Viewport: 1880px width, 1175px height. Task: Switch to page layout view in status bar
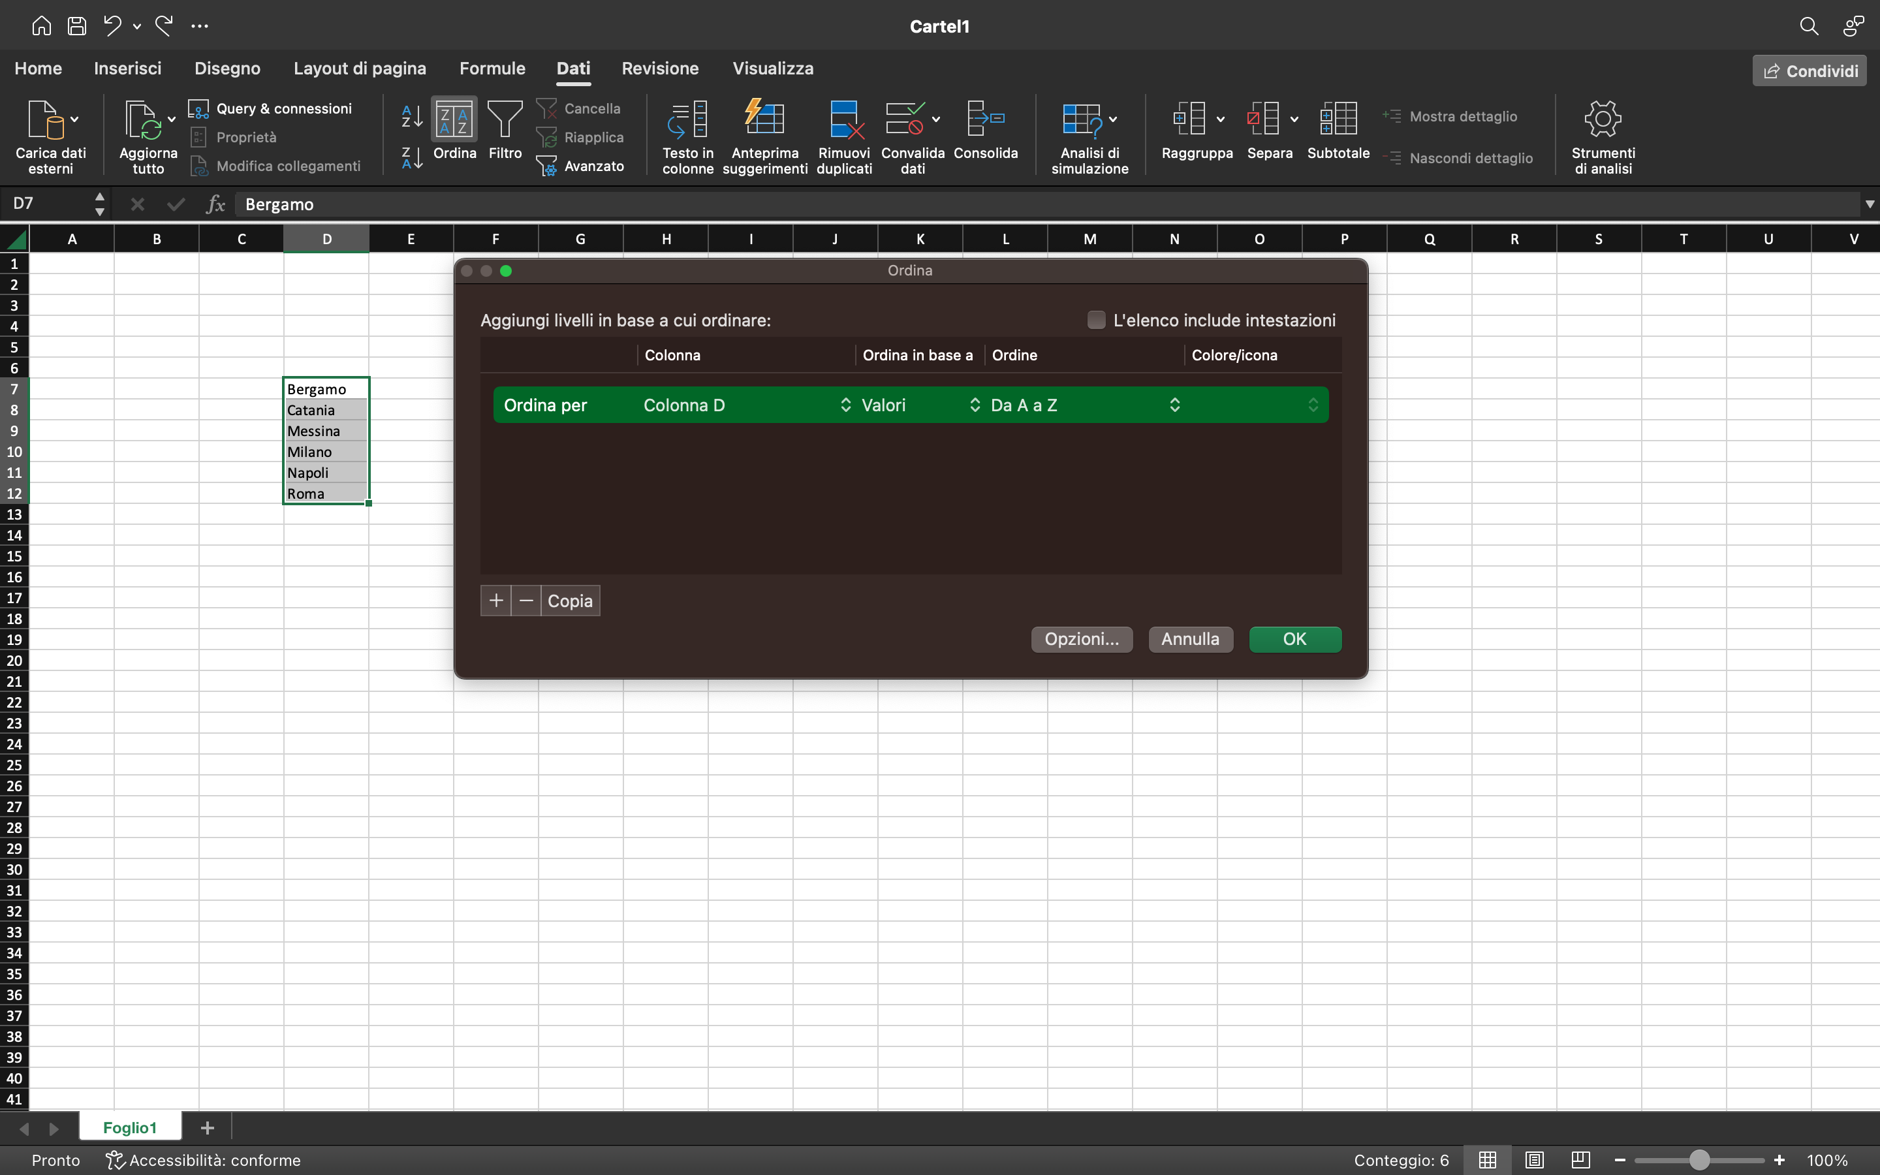coord(1534,1160)
